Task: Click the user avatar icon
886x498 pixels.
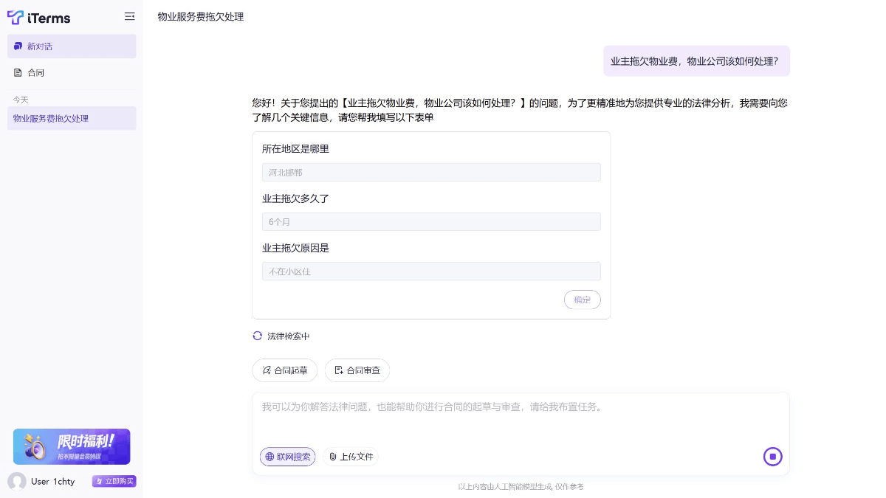Action: 17,481
